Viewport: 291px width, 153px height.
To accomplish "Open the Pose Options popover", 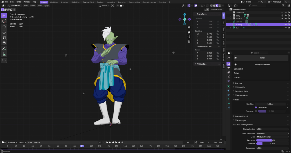I will pyautogui.click(x=217, y=10).
